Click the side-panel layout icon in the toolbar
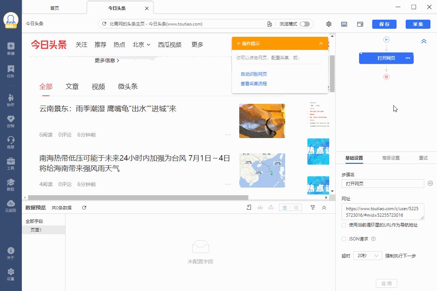Screen dimensions: 437x291 (x=360, y=24)
